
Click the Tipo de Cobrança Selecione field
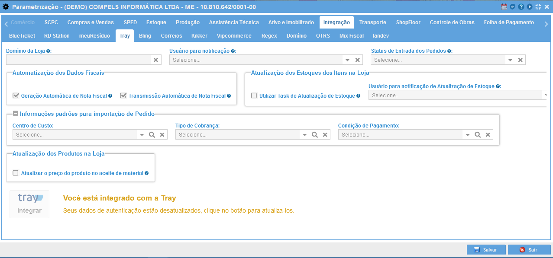pos(238,135)
